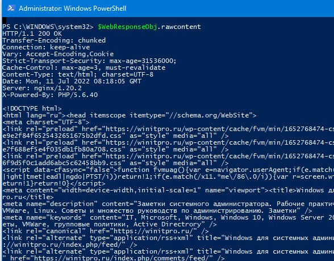This screenshot has width=334, height=261.
Task: Click the HTTP/1.1 200 OK status line
Action: [32, 33]
